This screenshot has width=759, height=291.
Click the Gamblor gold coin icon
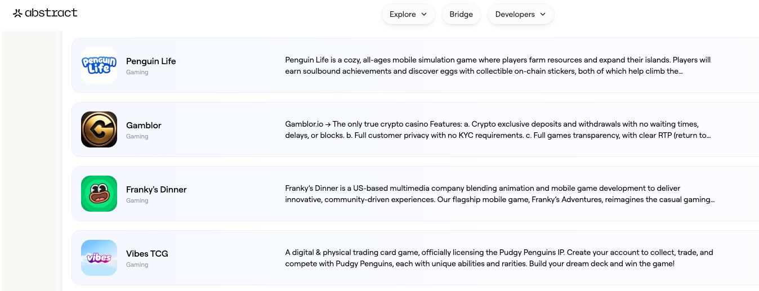click(x=99, y=129)
